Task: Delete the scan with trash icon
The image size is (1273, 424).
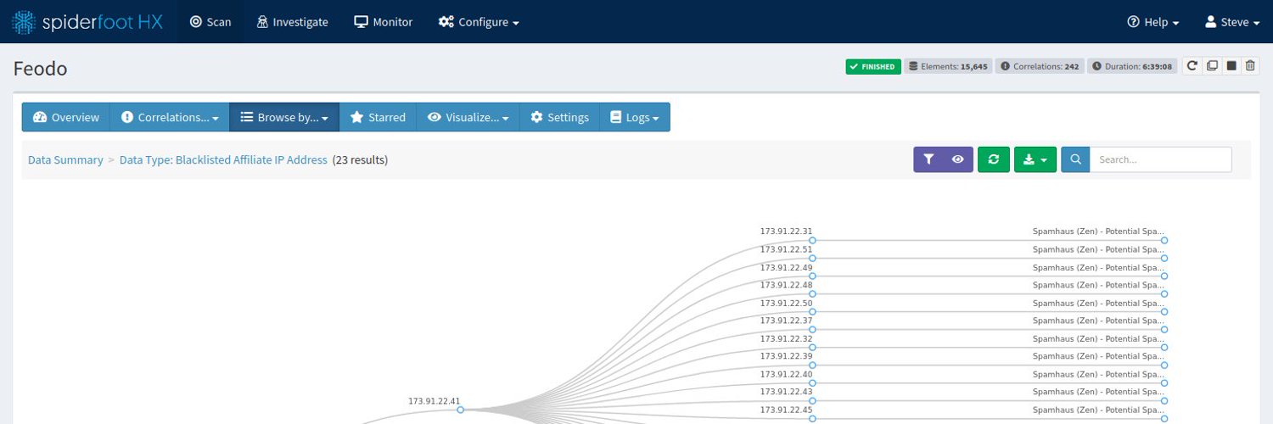Action: [1250, 66]
